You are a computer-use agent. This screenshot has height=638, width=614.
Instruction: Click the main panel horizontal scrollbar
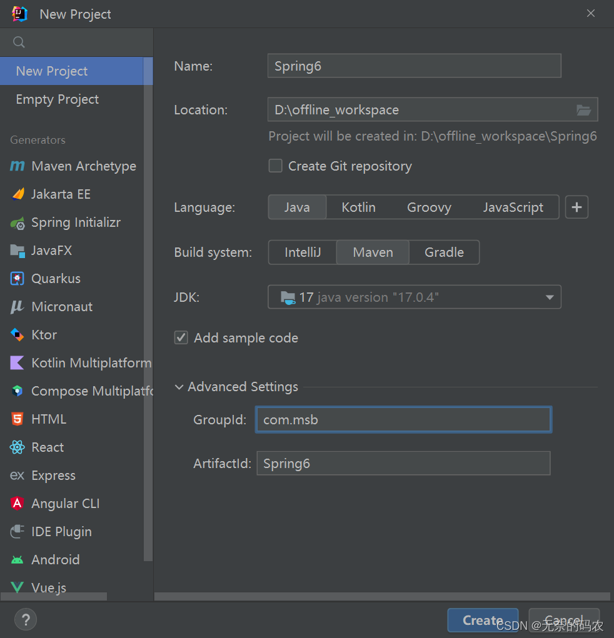point(382,597)
